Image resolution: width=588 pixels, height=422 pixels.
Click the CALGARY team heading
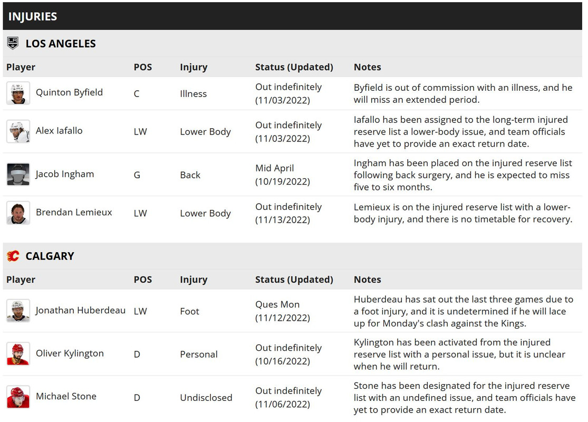pos(50,256)
